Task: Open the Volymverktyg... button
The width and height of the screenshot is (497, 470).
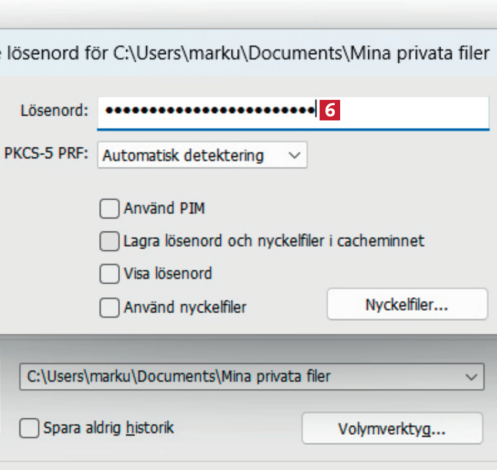Action: point(392,428)
